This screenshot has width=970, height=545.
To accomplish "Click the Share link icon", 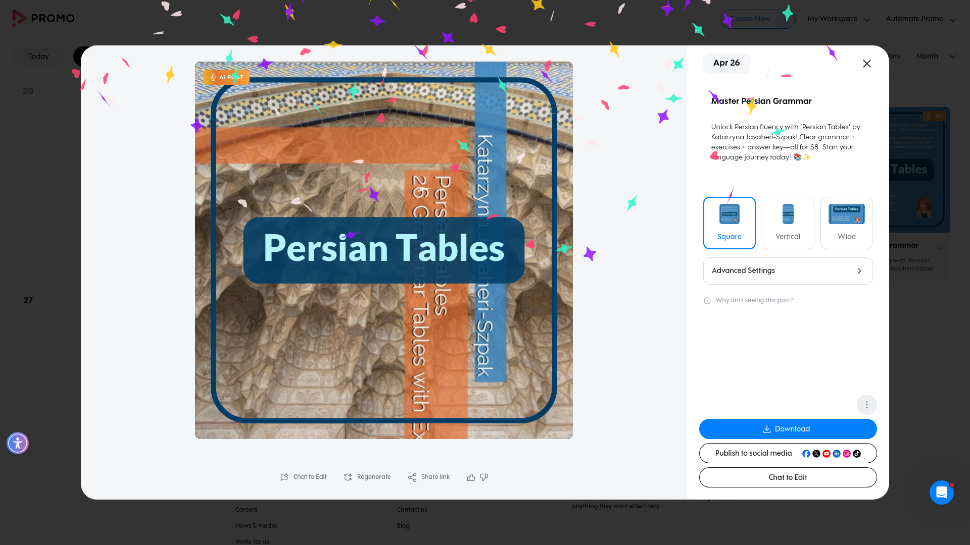I will (x=412, y=477).
